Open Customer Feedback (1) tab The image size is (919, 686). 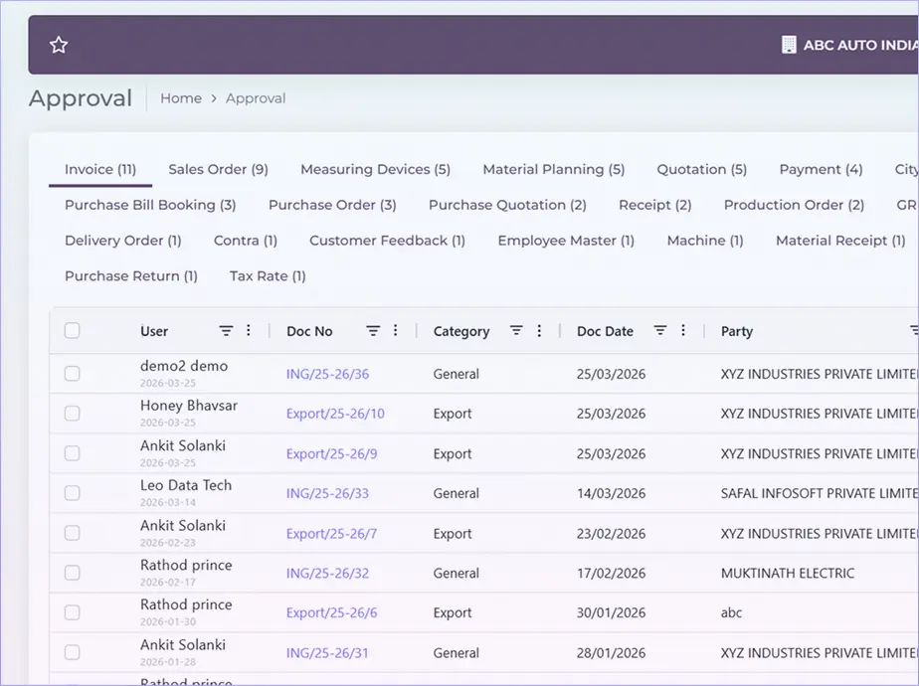pos(388,241)
